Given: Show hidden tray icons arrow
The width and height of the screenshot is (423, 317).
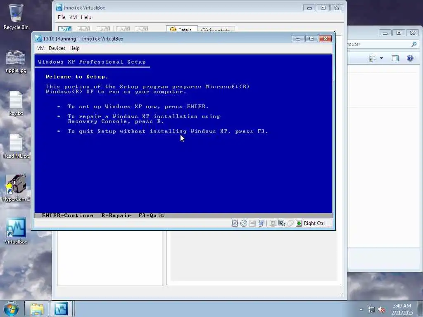Looking at the screenshot, I should click(361, 309).
